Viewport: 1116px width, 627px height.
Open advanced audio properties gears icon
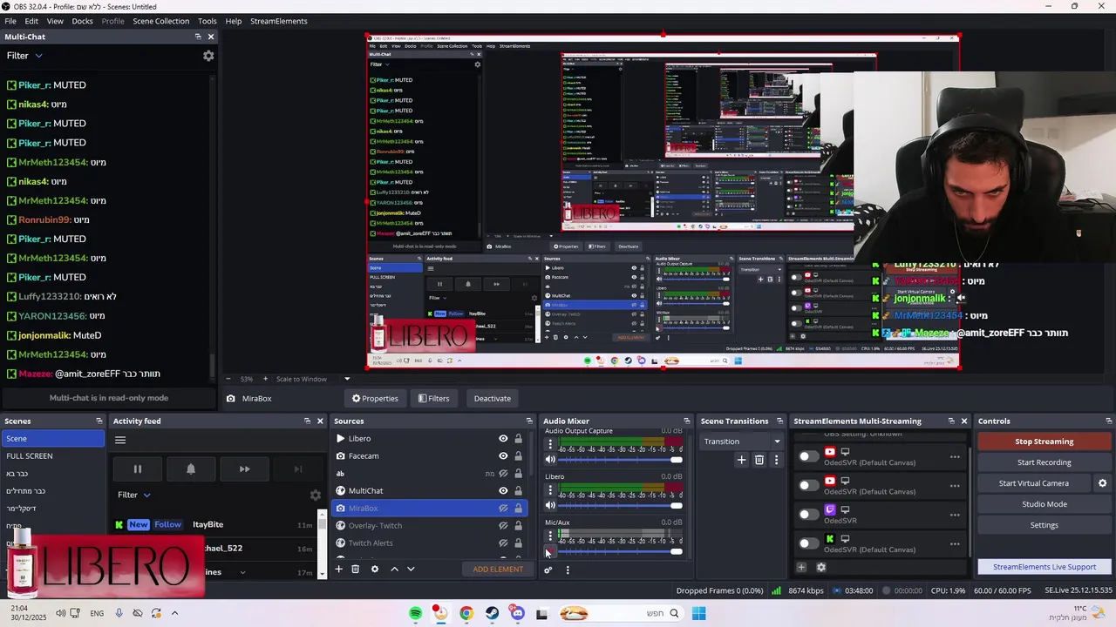(x=548, y=570)
